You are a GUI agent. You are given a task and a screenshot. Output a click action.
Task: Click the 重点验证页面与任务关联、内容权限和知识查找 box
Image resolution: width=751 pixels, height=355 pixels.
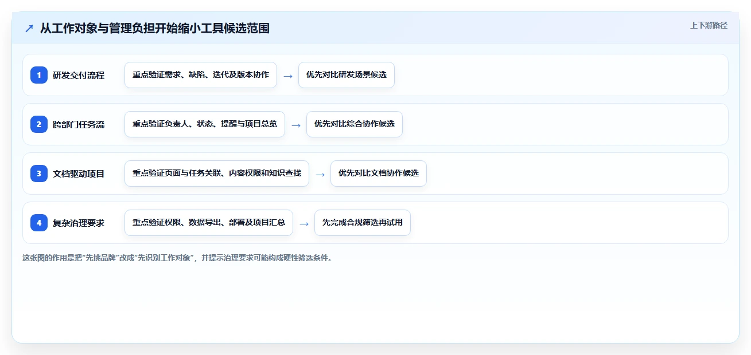pos(217,173)
